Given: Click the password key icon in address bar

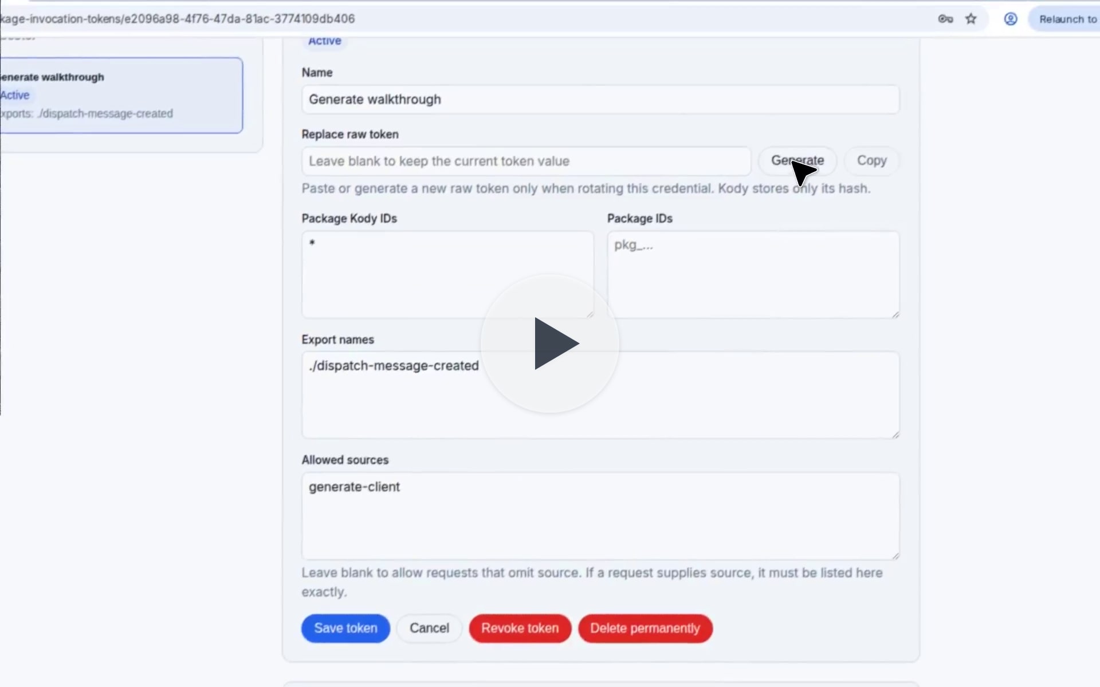Looking at the screenshot, I should click(945, 19).
